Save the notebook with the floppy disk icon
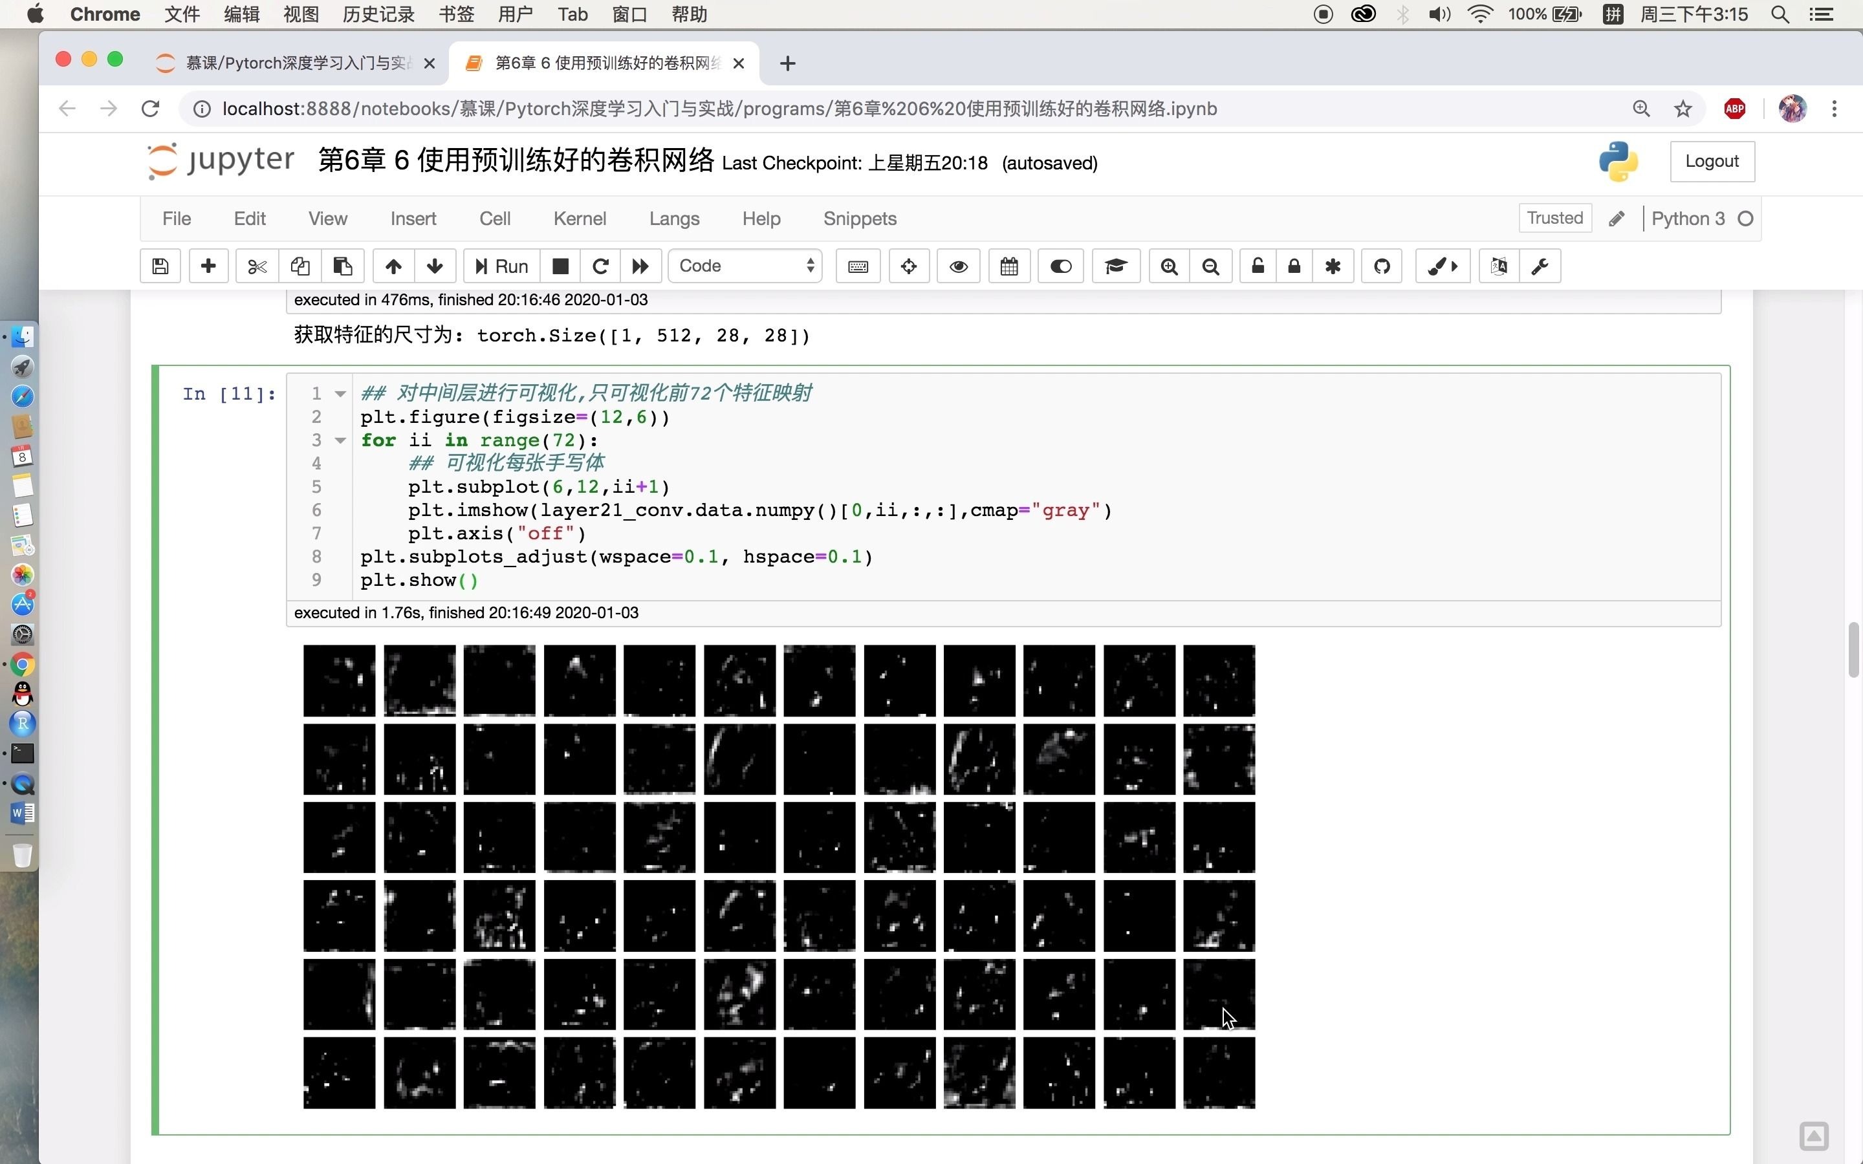The height and width of the screenshot is (1164, 1863). click(160, 266)
